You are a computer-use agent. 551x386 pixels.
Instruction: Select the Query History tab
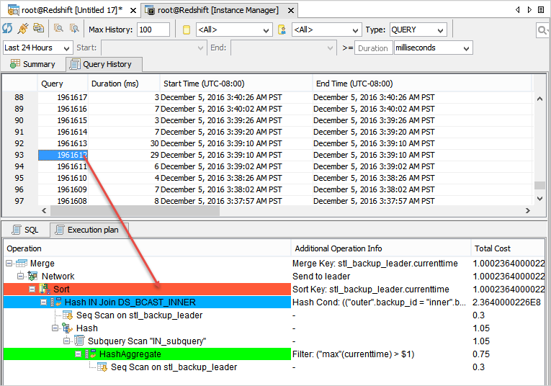pyautogui.click(x=104, y=64)
